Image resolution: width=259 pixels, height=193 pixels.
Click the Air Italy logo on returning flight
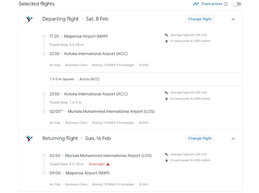[29, 138]
